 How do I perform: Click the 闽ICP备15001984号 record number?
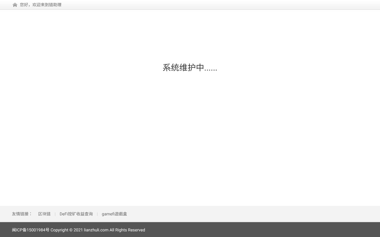pos(30,230)
